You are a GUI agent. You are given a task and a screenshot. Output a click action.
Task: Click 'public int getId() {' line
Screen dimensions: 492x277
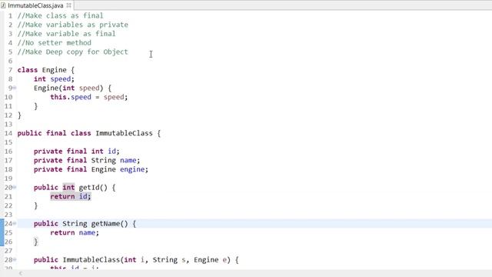point(75,188)
